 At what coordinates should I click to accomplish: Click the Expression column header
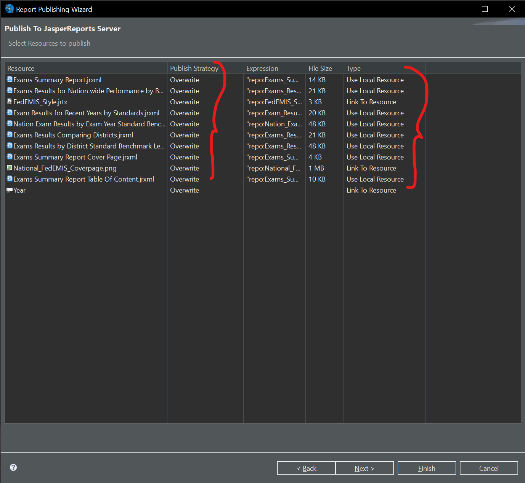(262, 69)
